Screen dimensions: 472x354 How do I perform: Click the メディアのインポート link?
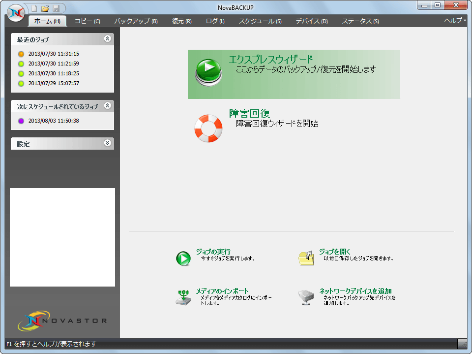[222, 291]
